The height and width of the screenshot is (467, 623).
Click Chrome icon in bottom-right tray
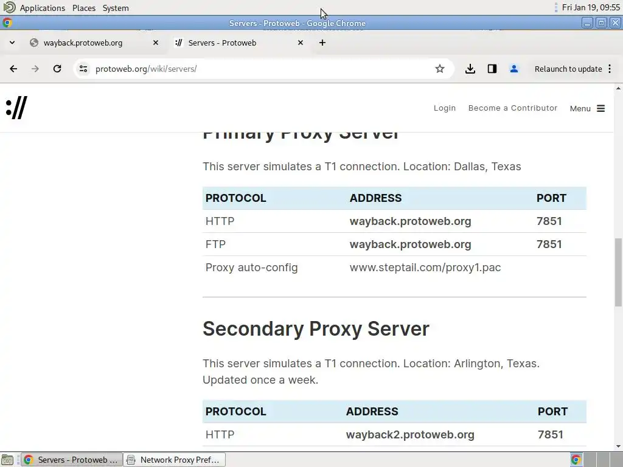click(x=576, y=460)
